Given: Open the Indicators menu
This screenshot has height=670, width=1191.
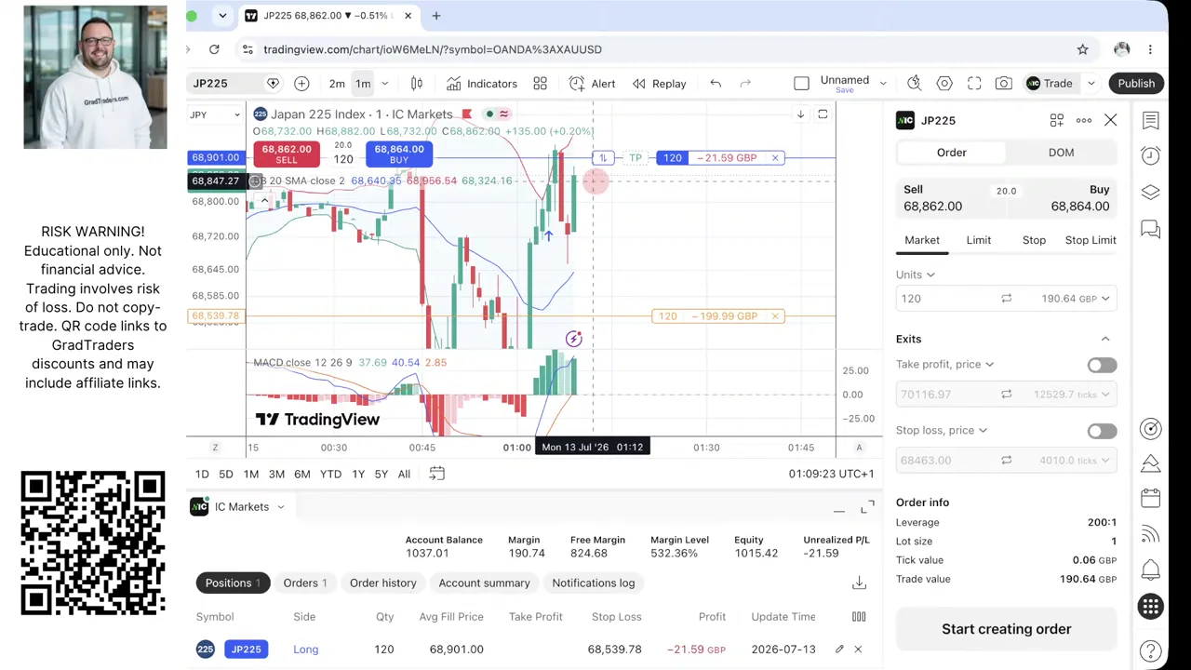Looking at the screenshot, I should point(481,84).
